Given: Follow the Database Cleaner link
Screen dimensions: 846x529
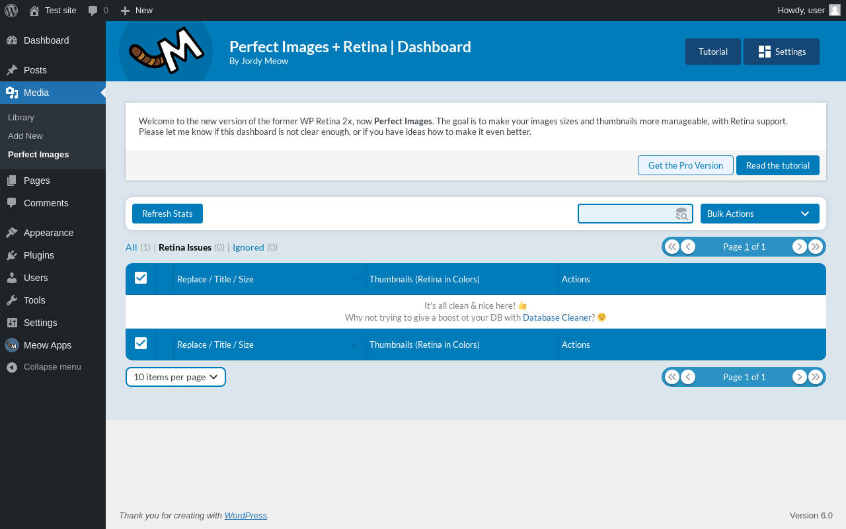Looking at the screenshot, I should (x=557, y=317).
